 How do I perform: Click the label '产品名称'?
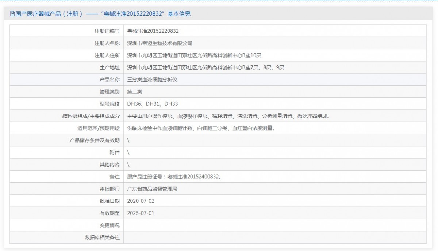pyautogui.click(x=109, y=80)
